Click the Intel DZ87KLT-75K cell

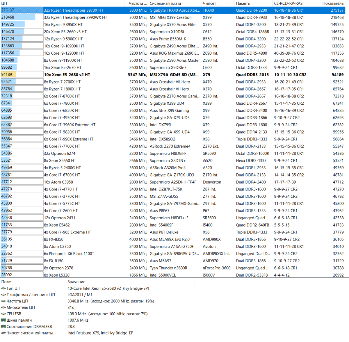click(166, 189)
